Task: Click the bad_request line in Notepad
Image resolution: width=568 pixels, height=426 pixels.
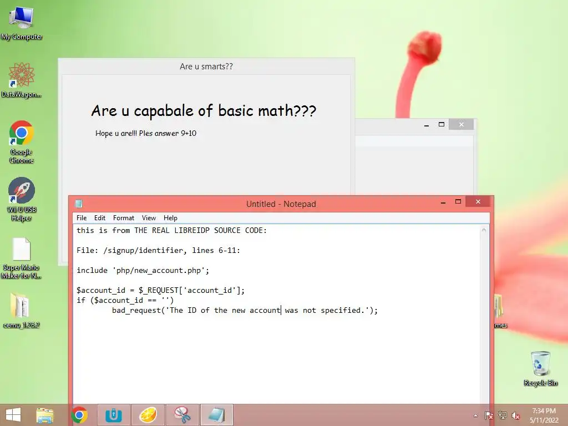Action: tap(245, 311)
